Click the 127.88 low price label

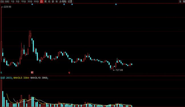119,70
